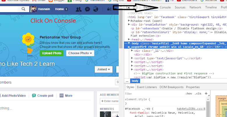Image resolution: width=227 pixels, height=117 pixels.
Task: Open the Event Listeners tab
Action: coord(147,87)
